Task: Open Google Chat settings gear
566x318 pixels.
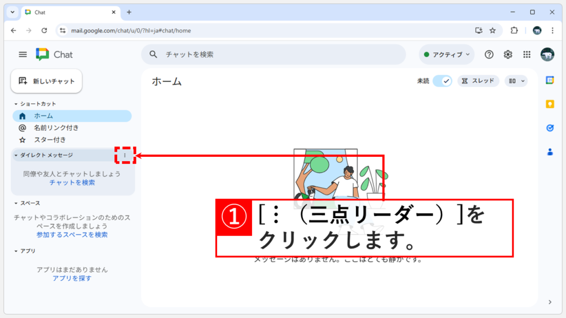Action: tap(507, 54)
